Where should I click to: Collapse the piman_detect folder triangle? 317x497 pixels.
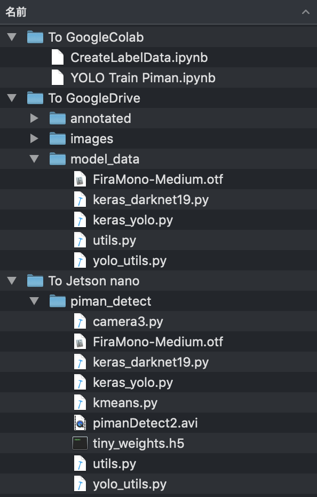(x=34, y=301)
